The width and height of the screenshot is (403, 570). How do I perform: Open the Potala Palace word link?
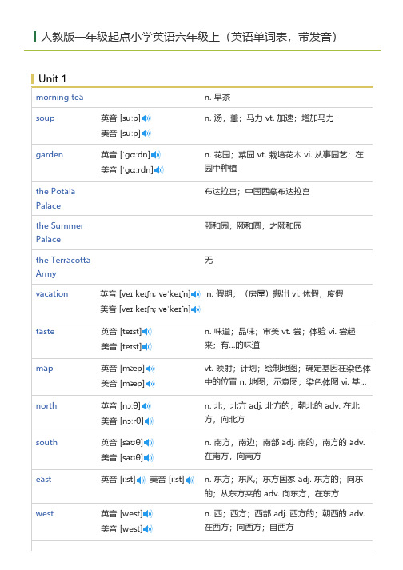(x=56, y=198)
